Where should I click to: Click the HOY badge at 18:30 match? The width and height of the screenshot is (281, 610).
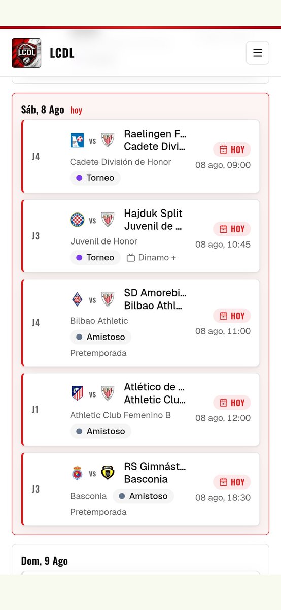232,482
